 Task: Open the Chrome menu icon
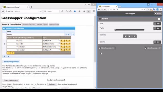point(161,9)
